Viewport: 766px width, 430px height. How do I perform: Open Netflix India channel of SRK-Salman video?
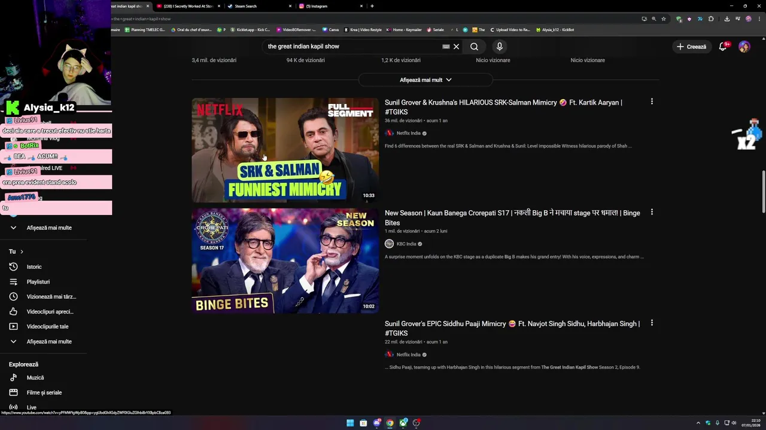409,133
